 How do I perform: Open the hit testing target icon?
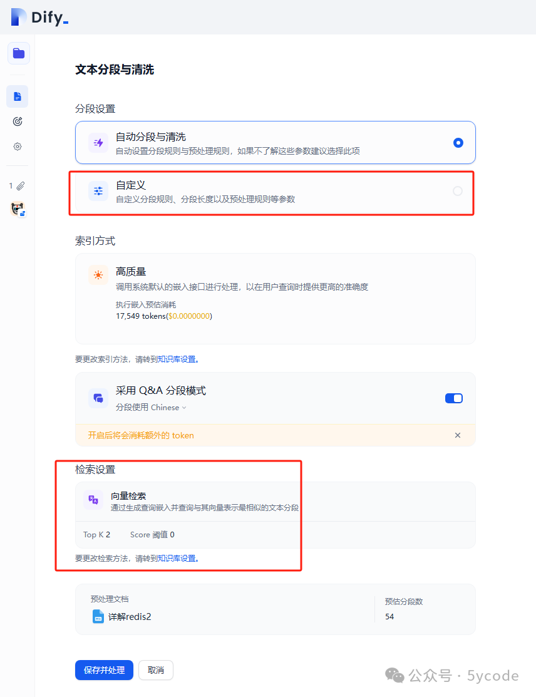click(x=18, y=121)
